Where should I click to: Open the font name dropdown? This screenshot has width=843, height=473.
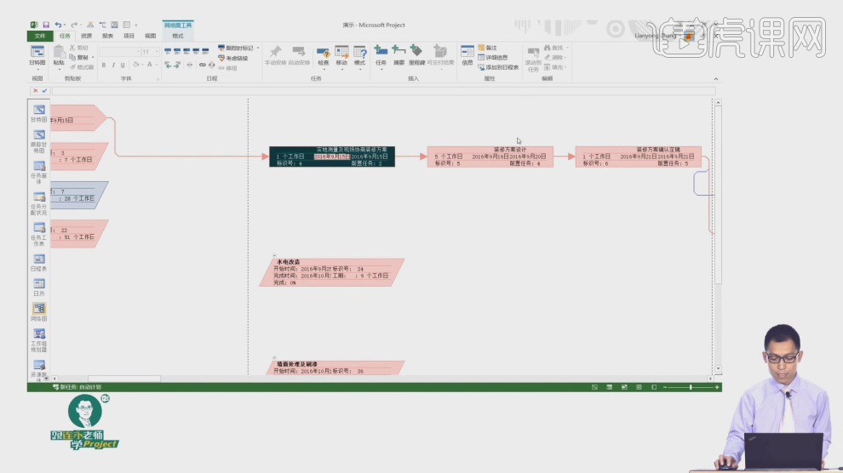[138, 52]
